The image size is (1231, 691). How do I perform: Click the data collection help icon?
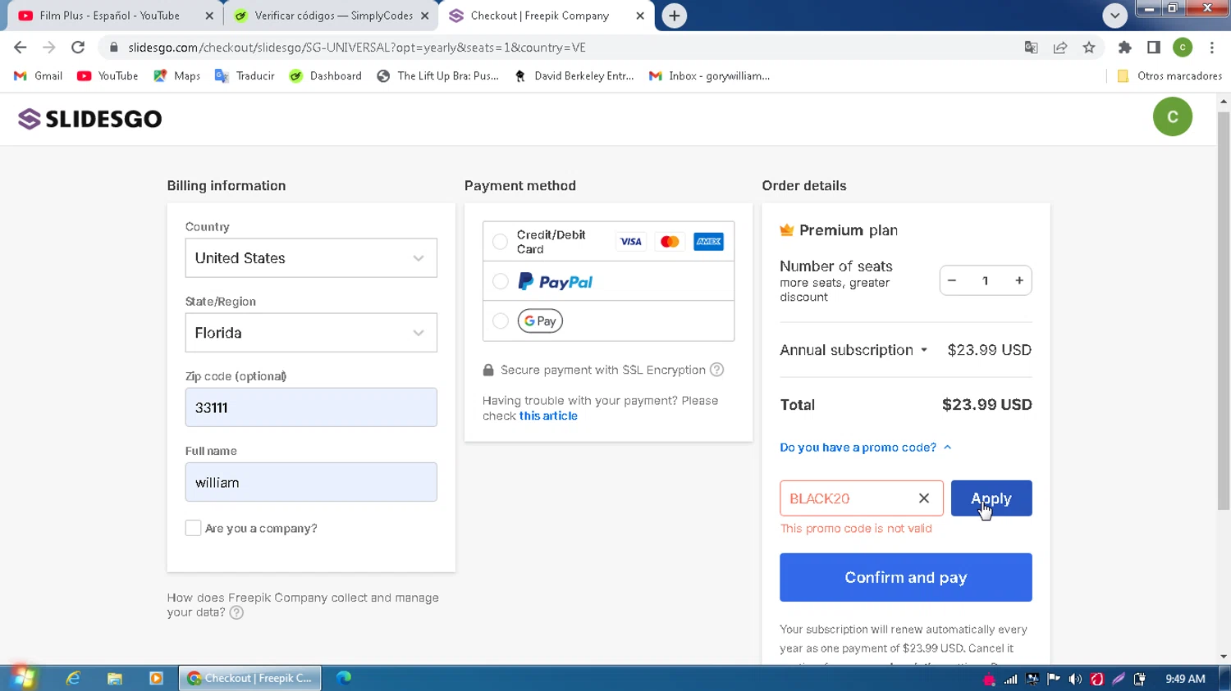pos(236,612)
